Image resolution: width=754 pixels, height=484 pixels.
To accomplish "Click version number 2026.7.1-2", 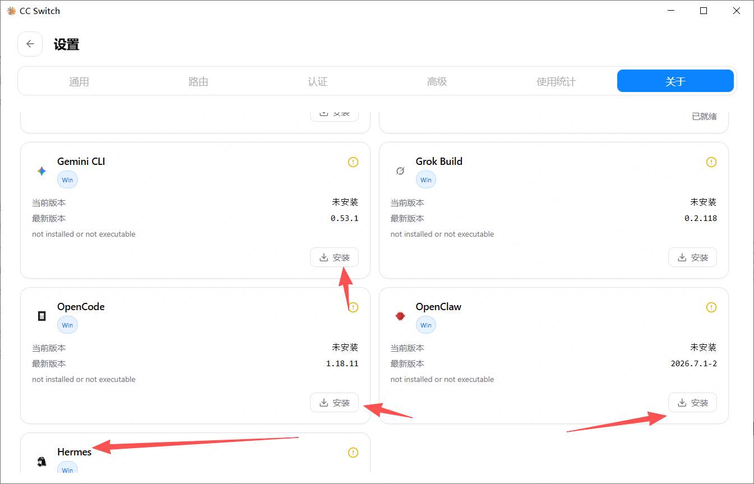I will click(x=694, y=363).
